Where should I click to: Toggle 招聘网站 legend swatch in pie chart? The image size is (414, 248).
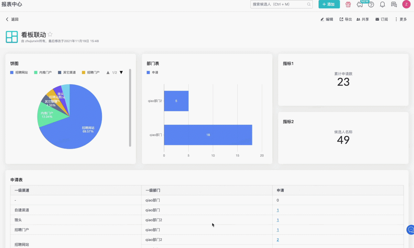(12, 73)
